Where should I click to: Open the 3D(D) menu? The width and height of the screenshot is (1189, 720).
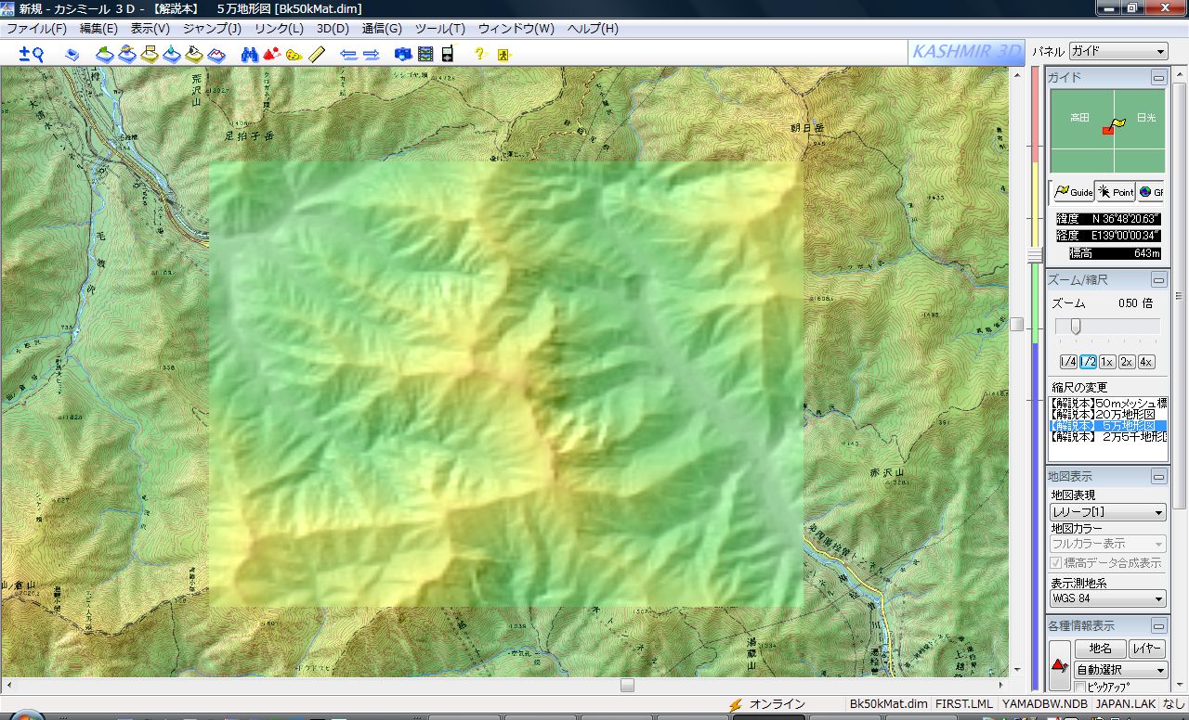333,29
